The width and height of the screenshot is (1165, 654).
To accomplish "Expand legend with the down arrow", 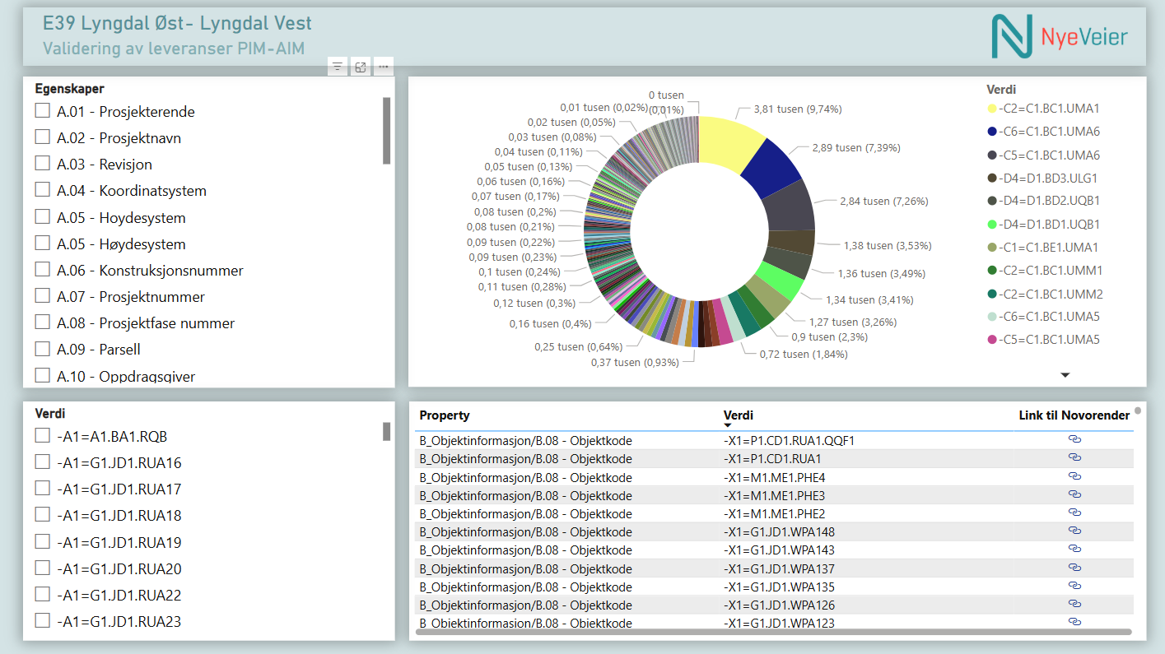I will point(1065,375).
